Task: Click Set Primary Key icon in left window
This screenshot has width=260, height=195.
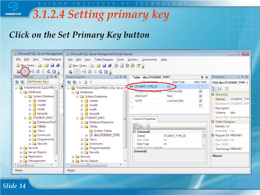Action: 25,71
